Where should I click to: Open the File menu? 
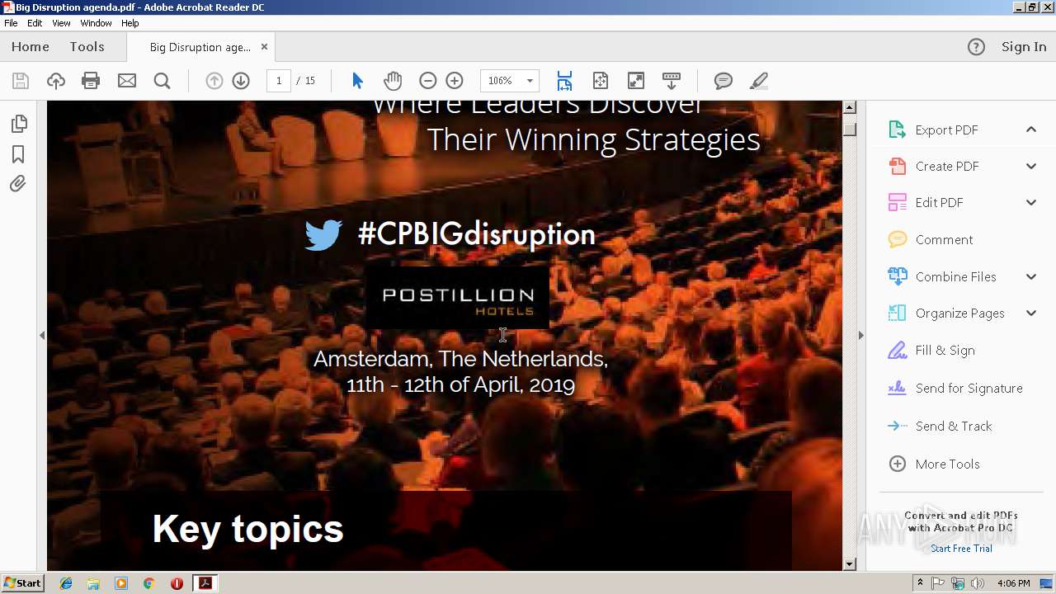pos(11,23)
